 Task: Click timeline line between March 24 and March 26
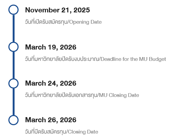click(x=13, y=101)
